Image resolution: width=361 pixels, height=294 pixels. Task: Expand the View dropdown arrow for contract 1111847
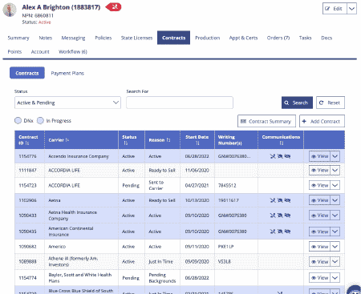[x=335, y=171]
